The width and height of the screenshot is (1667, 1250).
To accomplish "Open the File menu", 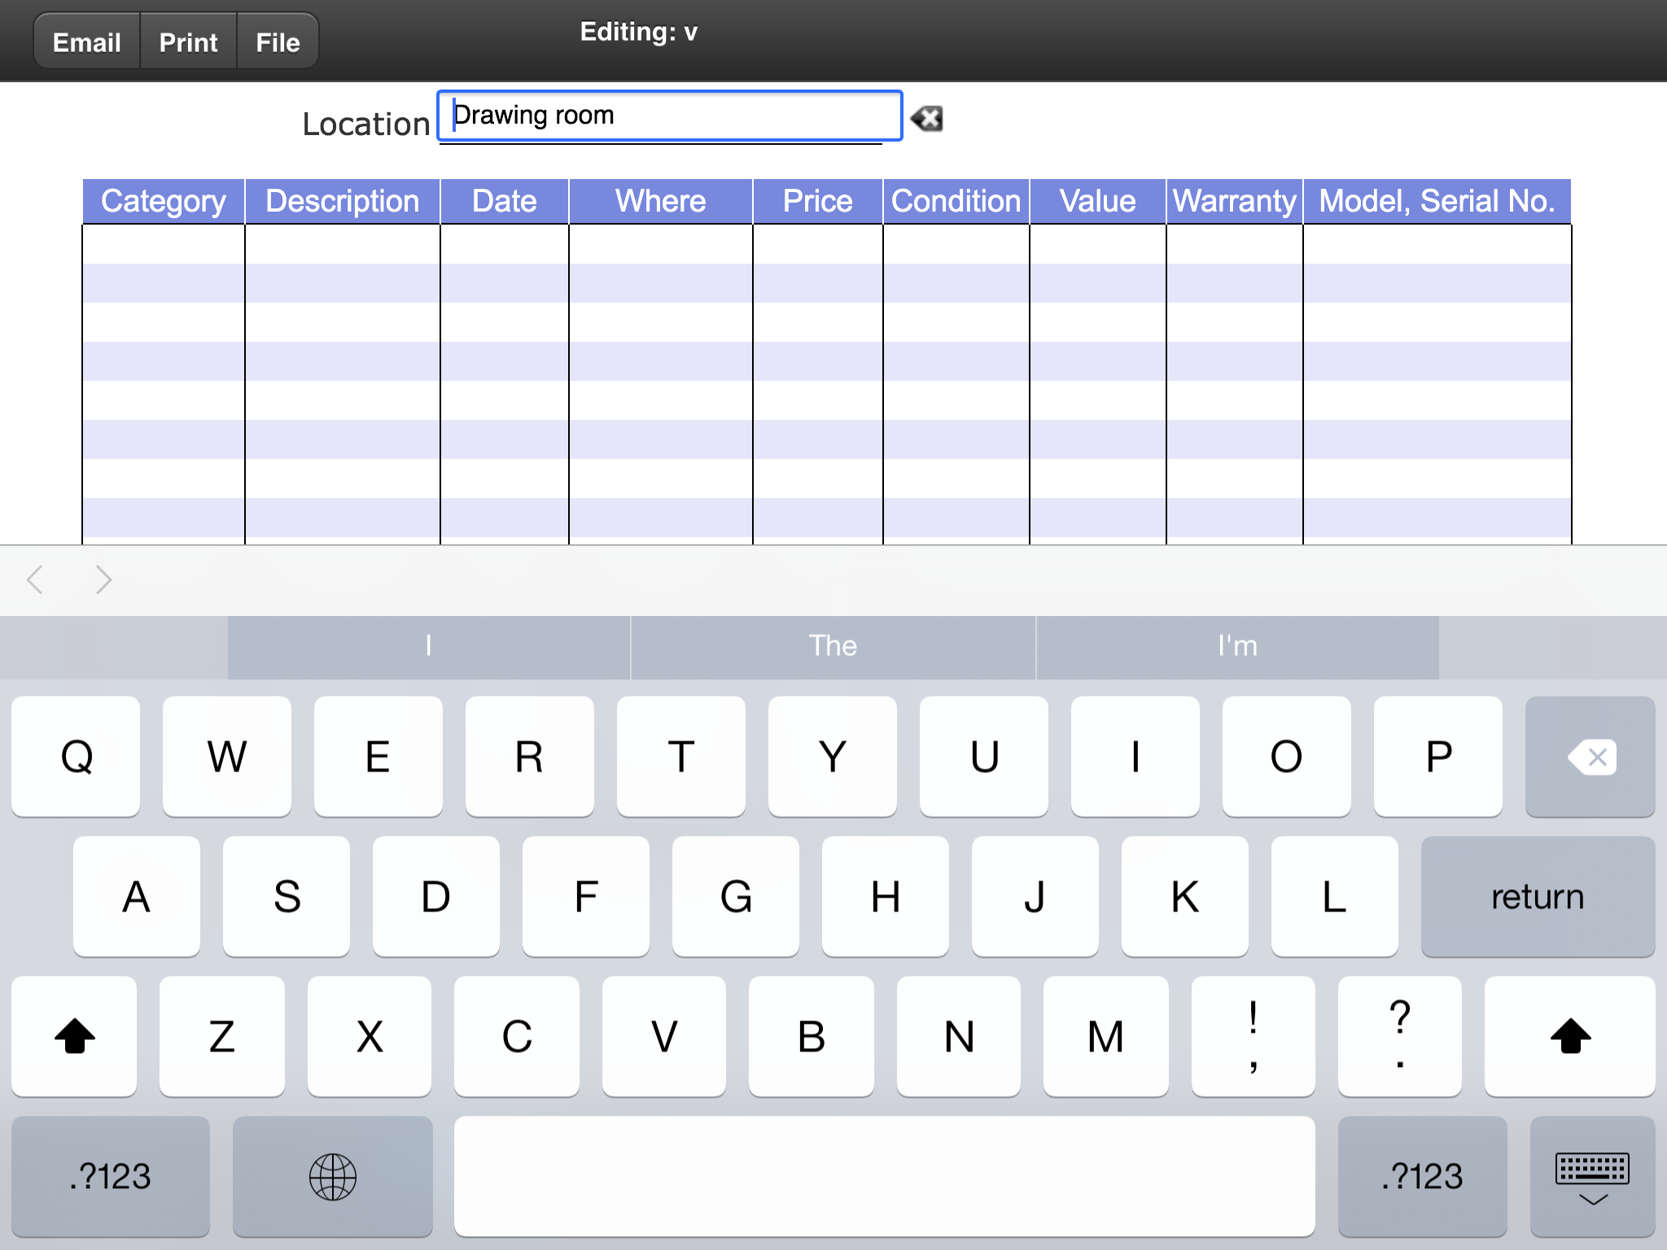I will (x=278, y=42).
